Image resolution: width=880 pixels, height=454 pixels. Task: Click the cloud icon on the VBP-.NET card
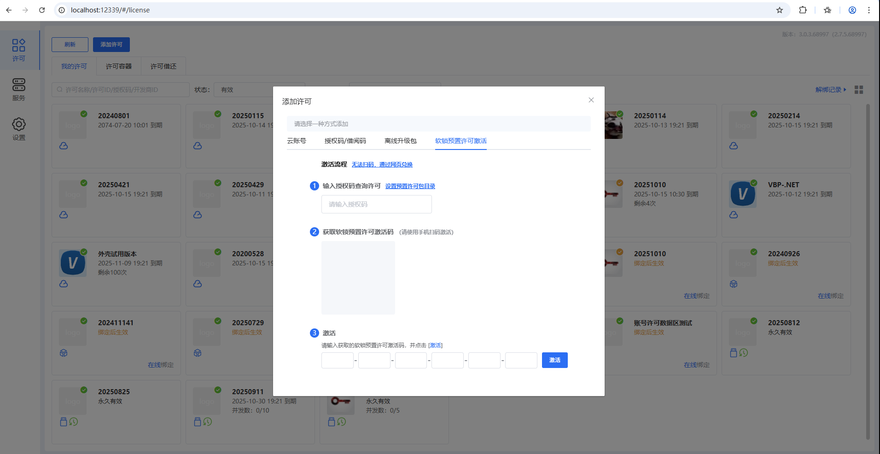tap(734, 215)
